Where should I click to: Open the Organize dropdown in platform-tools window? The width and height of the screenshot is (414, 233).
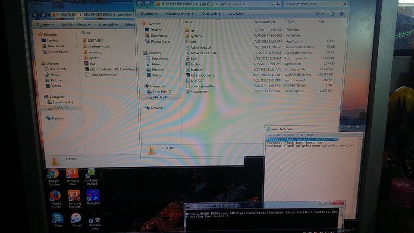149,14
